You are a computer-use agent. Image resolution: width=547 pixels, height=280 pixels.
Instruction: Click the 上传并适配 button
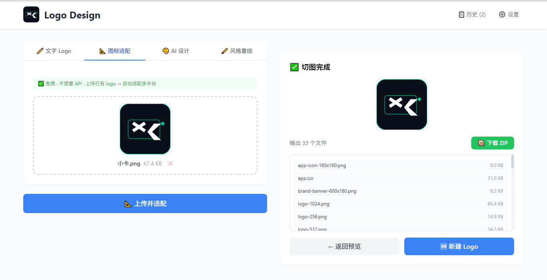point(145,203)
